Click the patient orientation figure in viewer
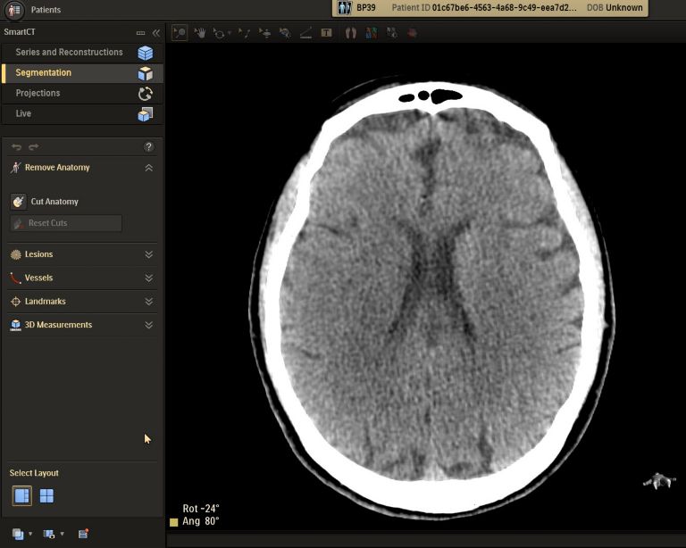686x548 pixels. tap(659, 481)
